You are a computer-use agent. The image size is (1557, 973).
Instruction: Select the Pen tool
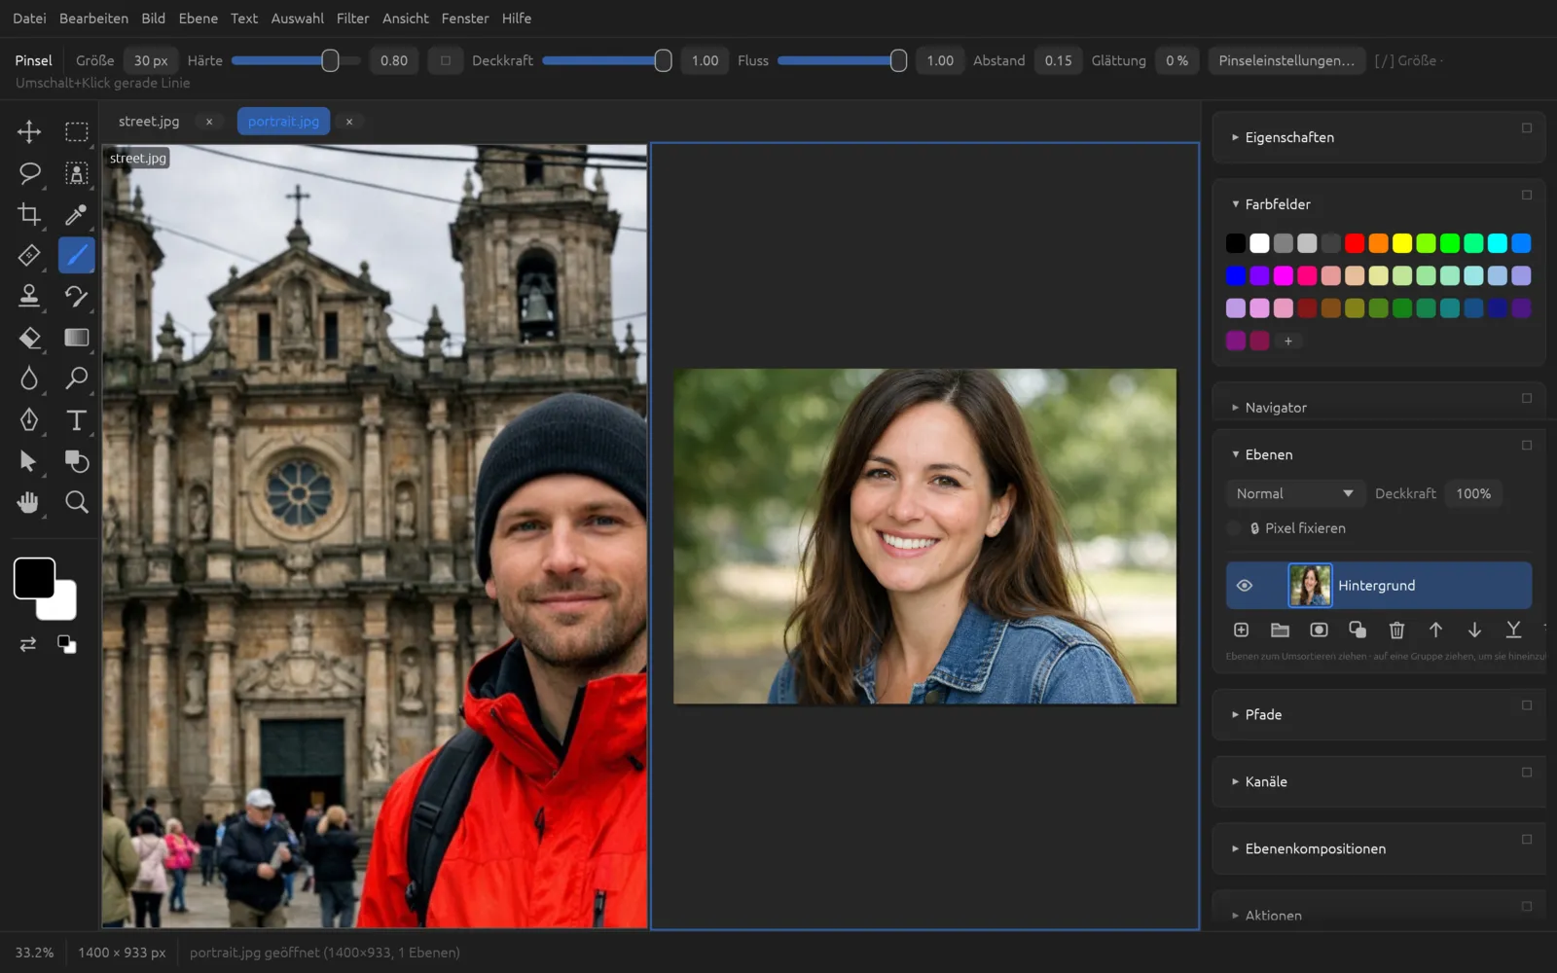pos(29,419)
